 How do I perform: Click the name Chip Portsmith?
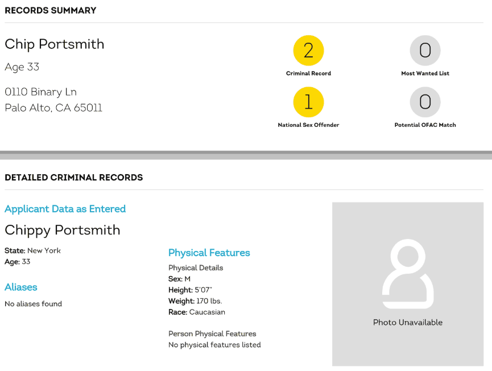point(55,44)
